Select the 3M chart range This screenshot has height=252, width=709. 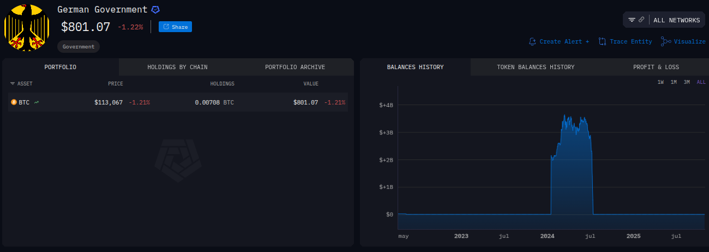pos(687,82)
